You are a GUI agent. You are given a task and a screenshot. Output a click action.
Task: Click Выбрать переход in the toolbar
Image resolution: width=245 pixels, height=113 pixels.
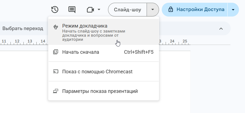point(23,28)
